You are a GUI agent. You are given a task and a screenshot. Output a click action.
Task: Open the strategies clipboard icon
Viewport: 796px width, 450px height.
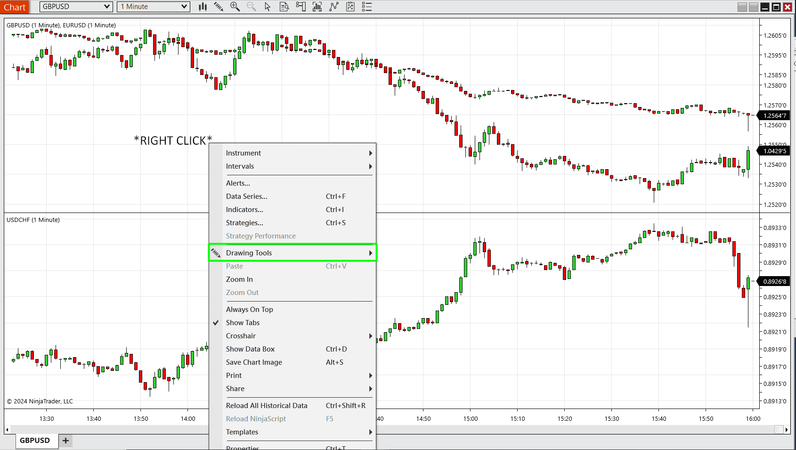350,7
